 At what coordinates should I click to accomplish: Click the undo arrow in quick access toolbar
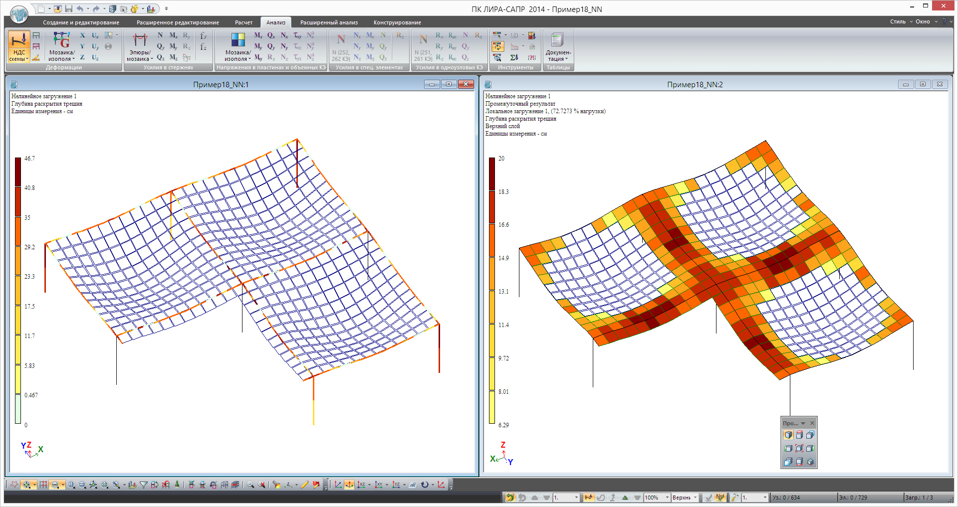click(x=80, y=9)
